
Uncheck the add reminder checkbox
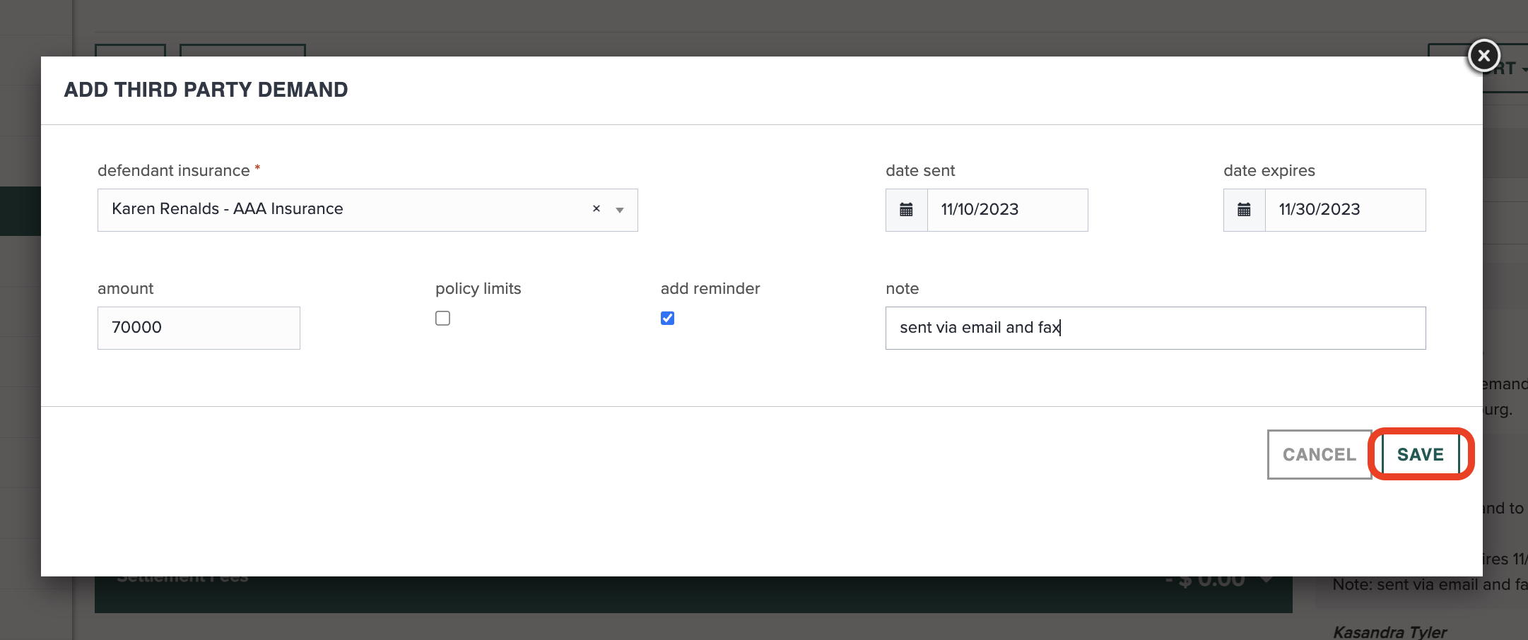pos(666,318)
